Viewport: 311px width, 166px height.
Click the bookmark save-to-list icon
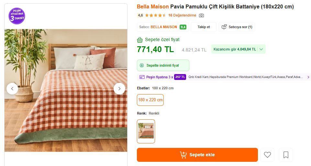tap(286, 155)
